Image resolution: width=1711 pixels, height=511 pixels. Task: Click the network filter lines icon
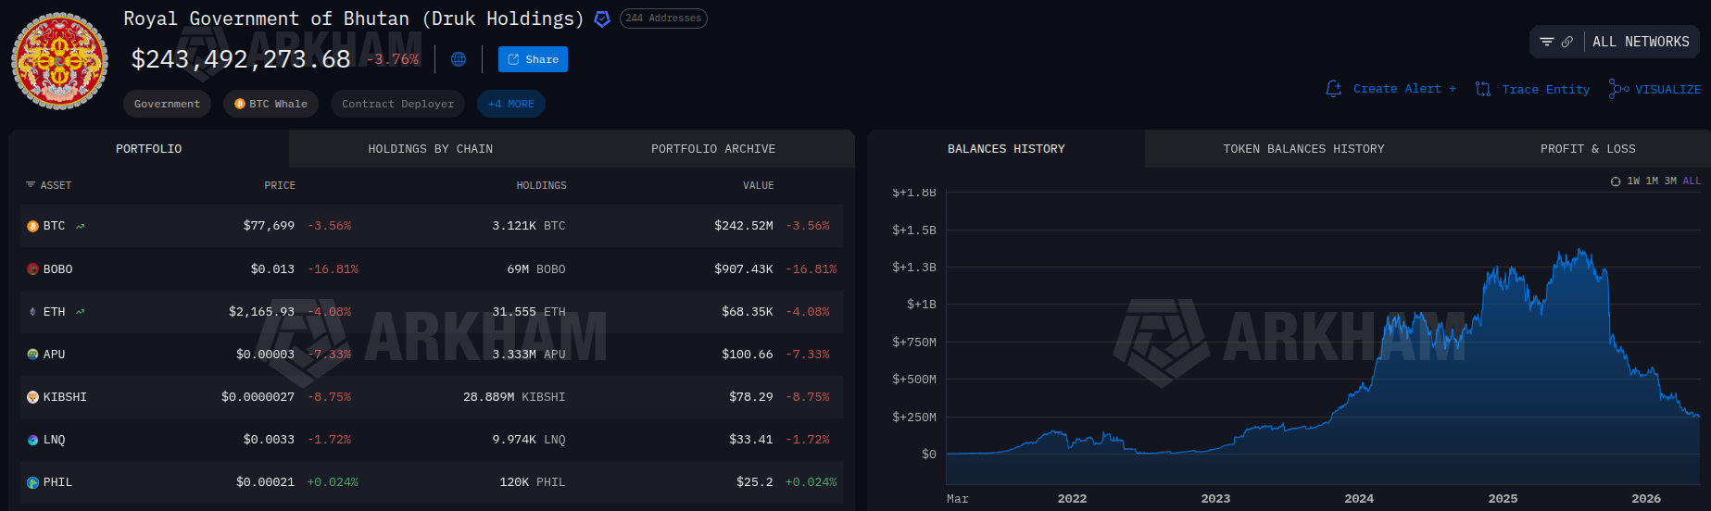coord(1546,42)
